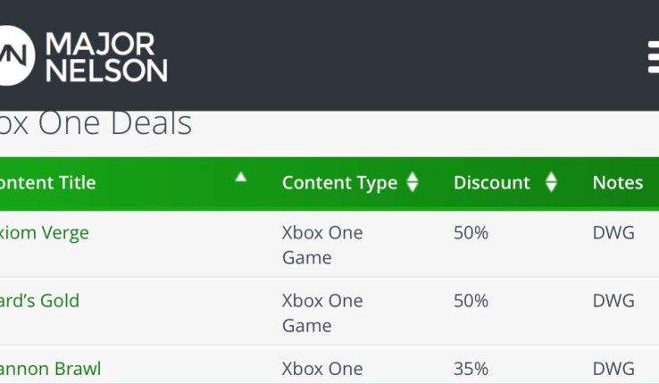Open the Bard's Gold game link
Screen dimensions: 659x384
(39, 301)
